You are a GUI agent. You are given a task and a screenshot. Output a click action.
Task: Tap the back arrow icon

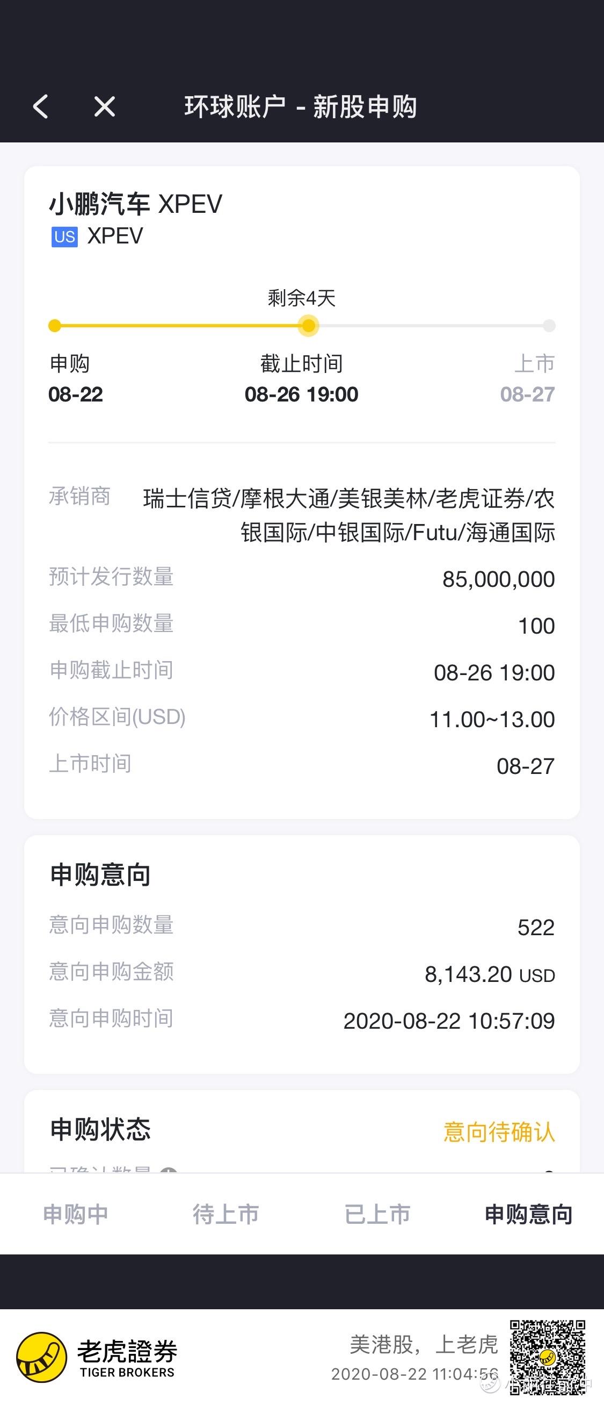point(40,106)
